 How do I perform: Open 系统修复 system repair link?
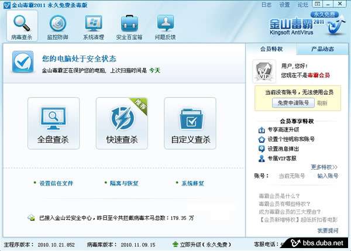coord(192,183)
